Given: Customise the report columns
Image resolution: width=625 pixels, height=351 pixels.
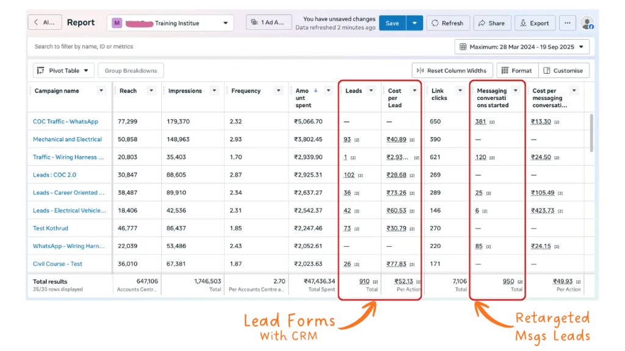Looking at the screenshot, I should [563, 71].
